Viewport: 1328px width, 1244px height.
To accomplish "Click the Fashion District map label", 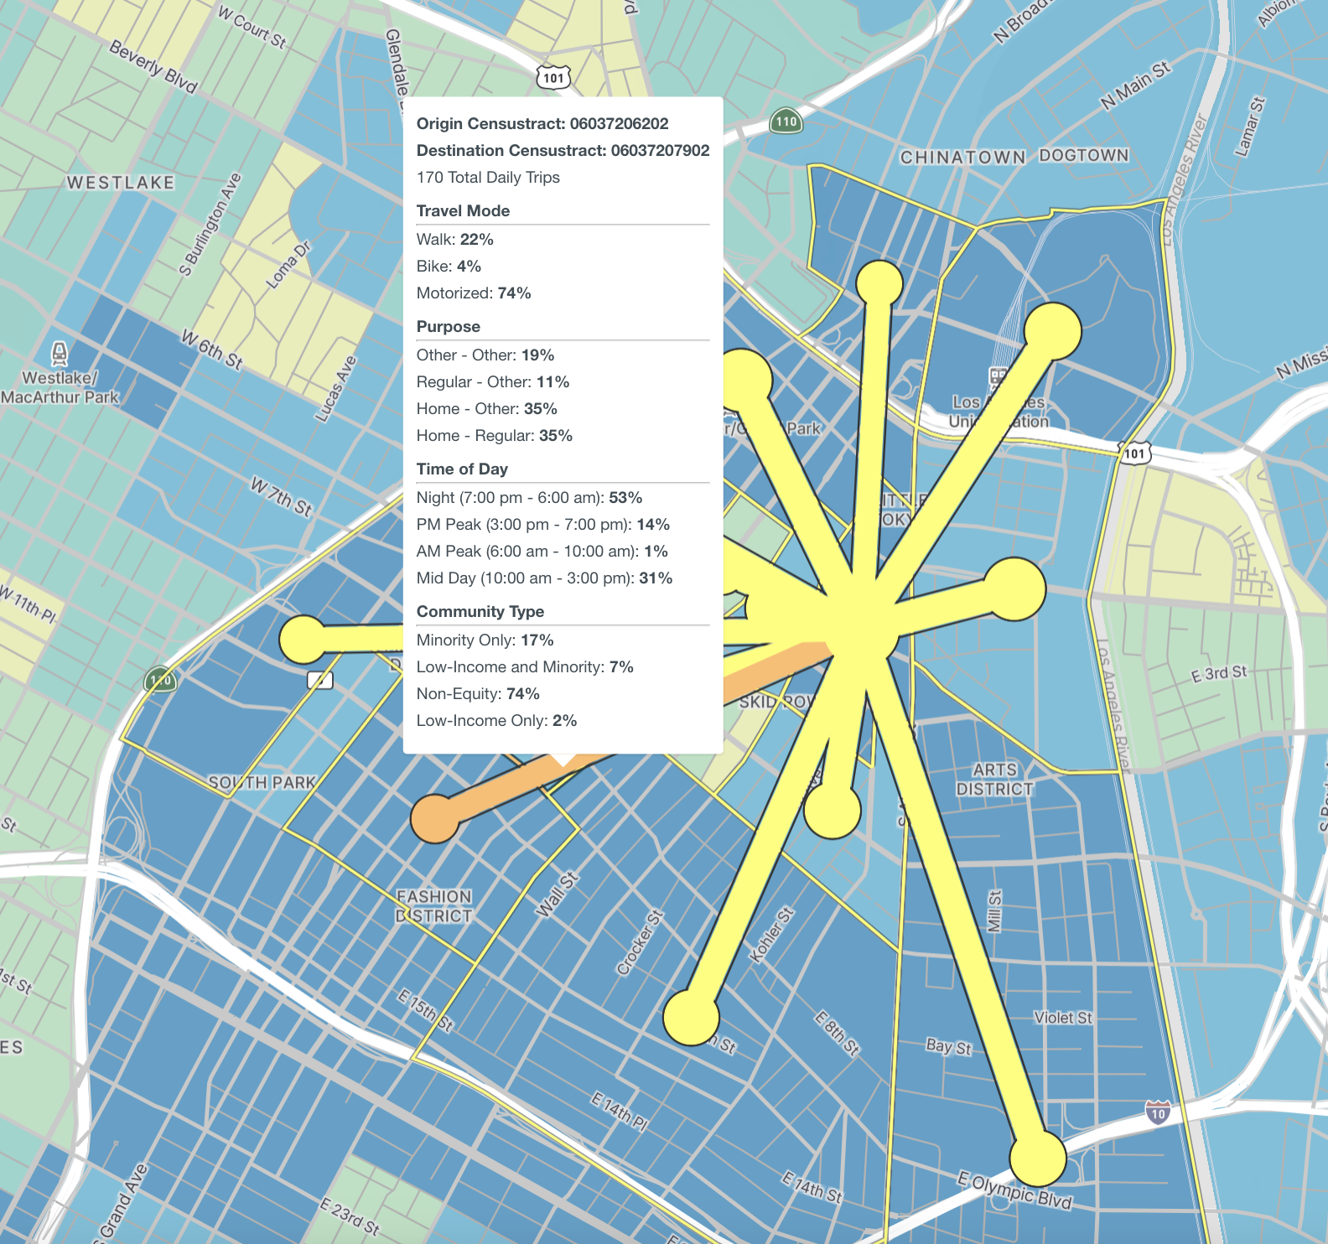I will [433, 906].
